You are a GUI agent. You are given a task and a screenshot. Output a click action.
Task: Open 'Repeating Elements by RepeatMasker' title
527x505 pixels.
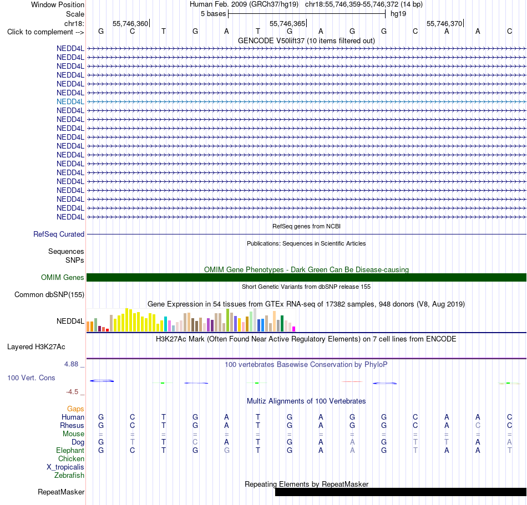(306, 484)
